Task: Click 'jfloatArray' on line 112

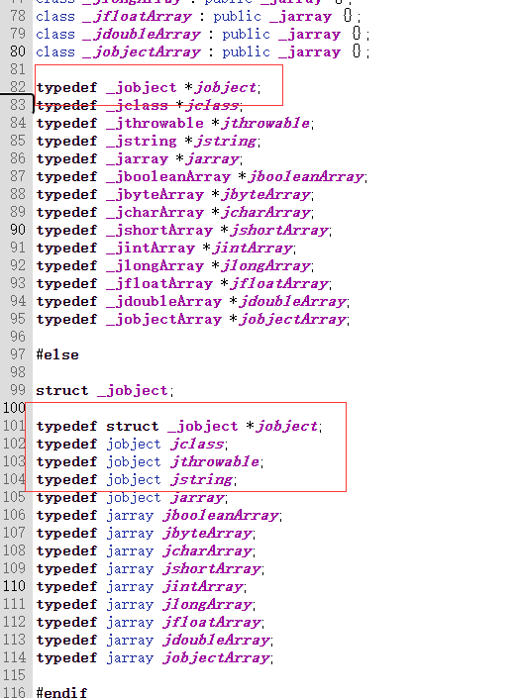Action: pyautogui.click(x=212, y=622)
